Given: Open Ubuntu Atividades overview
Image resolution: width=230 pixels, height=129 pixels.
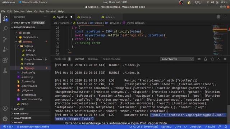Looking at the screenshot, I should (9, 3).
